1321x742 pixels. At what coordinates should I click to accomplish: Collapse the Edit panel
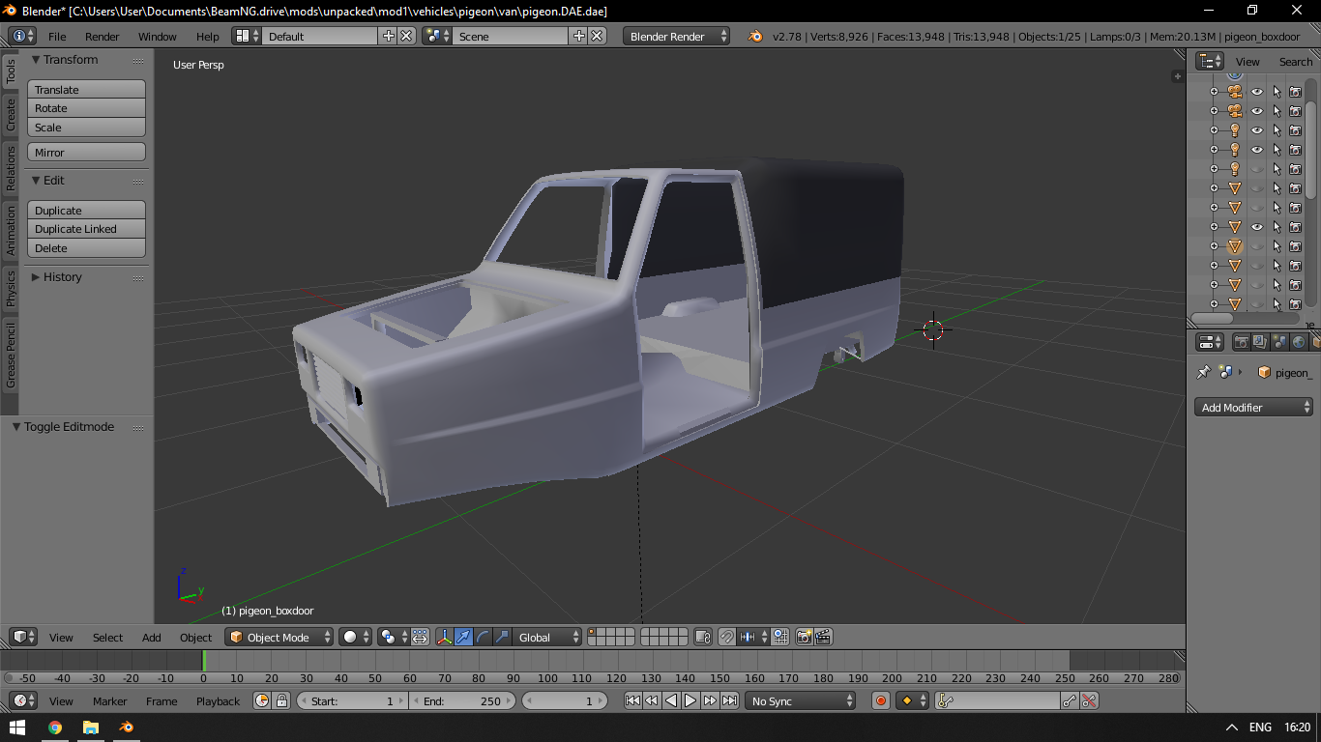tap(36, 181)
